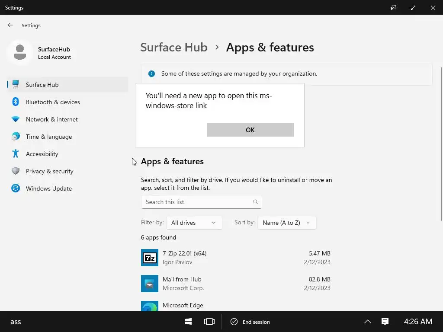This screenshot has width=443, height=332.
Task: Dismiss the dialog with the OK button
Action: point(250,130)
